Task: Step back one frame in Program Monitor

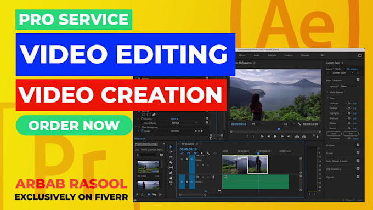Action: (x=269, y=137)
